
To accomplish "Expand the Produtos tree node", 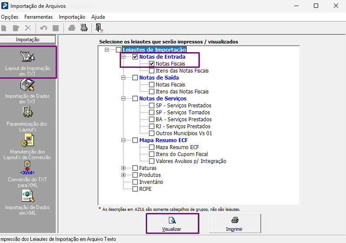I will (123, 175).
